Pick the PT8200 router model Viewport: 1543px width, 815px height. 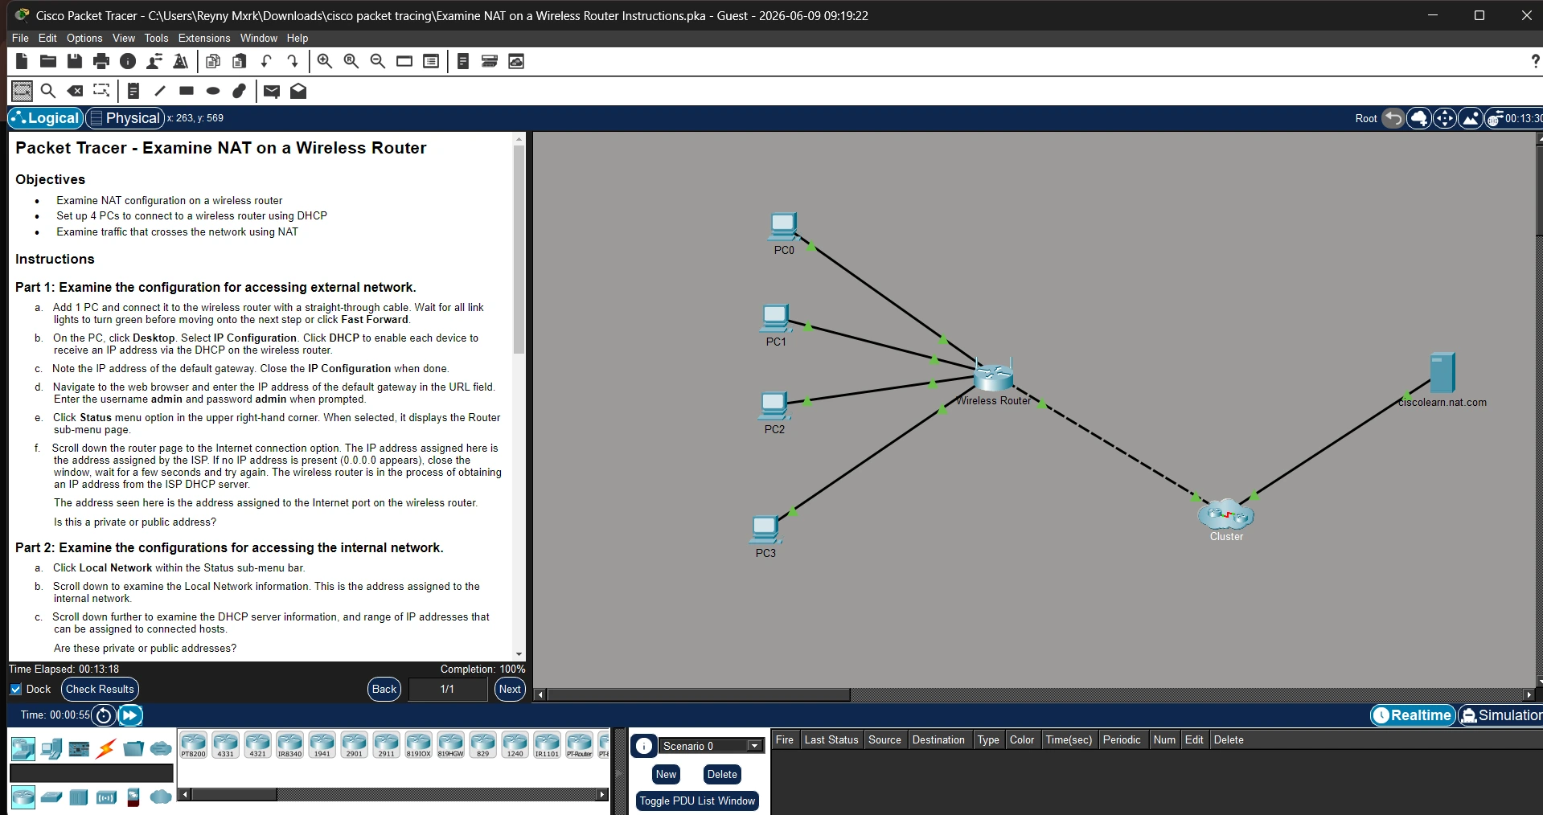[193, 745]
